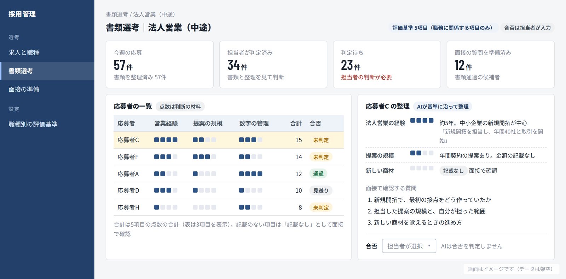The height and width of the screenshot is (279, 566).
Task: Click 新しい商材 empty score bar
Action: (422, 168)
